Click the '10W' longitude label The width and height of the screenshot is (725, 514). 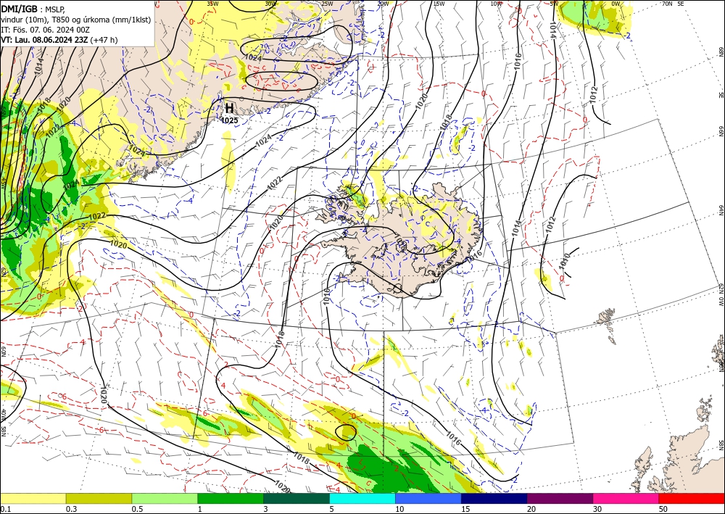tap(496, 4)
